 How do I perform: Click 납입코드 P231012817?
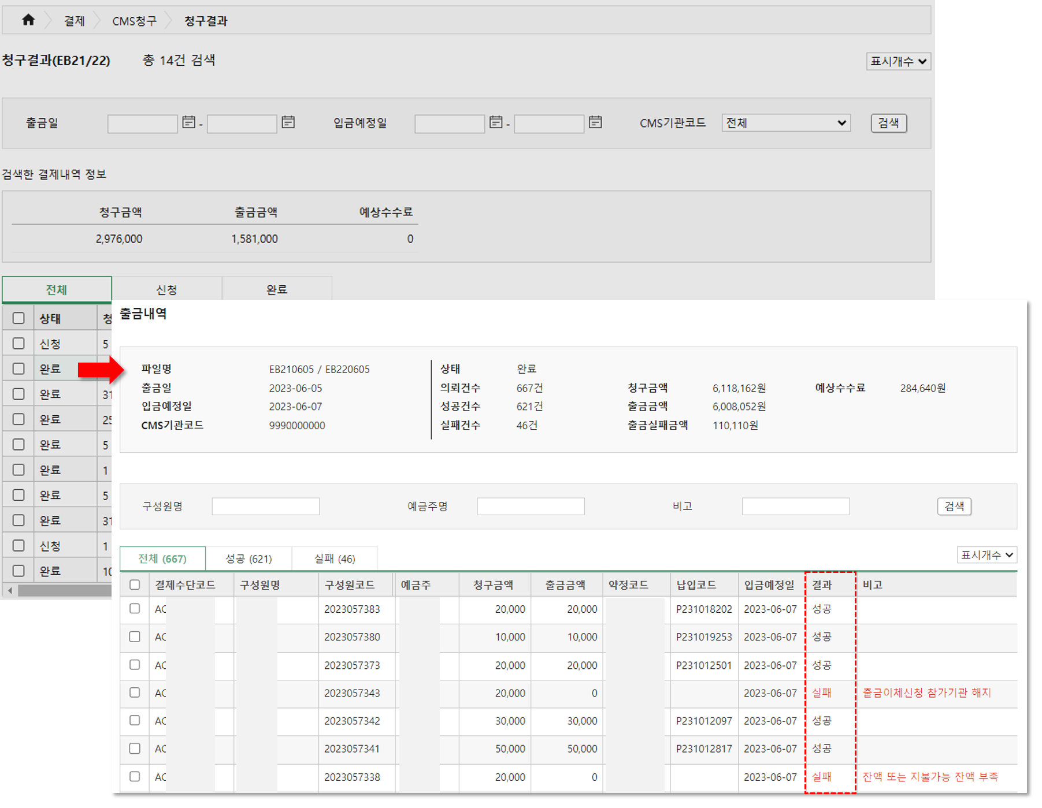coord(704,749)
